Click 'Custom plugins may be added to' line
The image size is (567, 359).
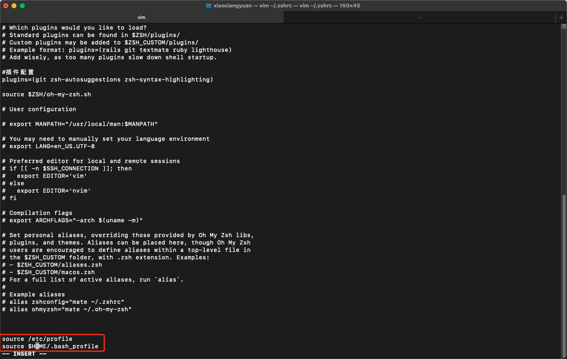click(100, 42)
